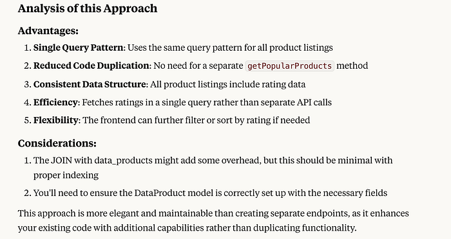Click the word "method" after the code snippet
This screenshot has height=239, width=451.
pos(352,66)
